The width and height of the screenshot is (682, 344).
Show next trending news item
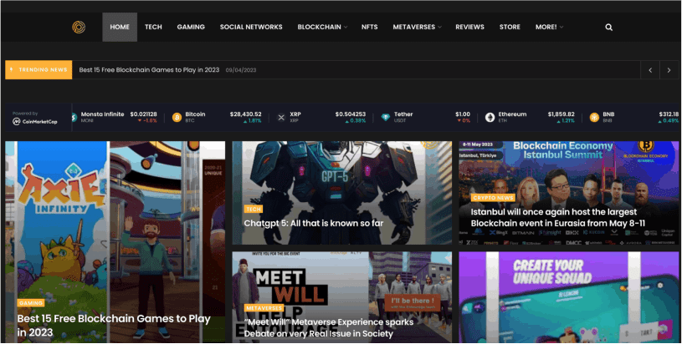(669, 70)
